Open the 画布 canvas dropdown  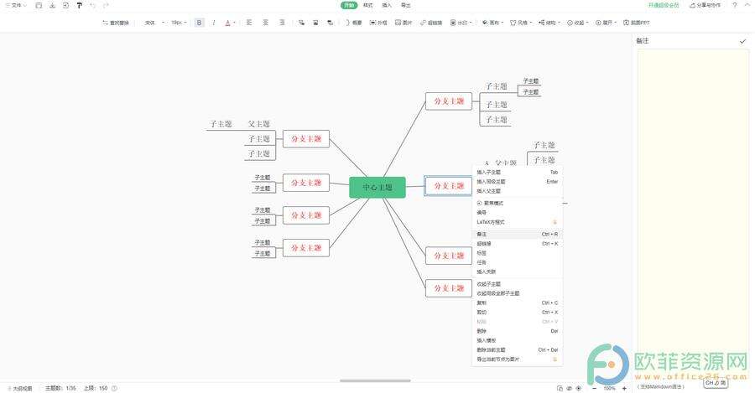(x=492, y=23)
